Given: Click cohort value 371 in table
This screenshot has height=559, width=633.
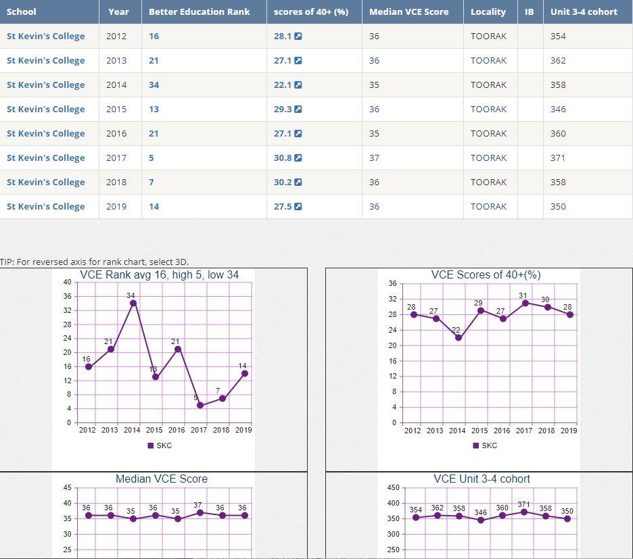Looking at the screenshot, I should [x=558, y=157].
